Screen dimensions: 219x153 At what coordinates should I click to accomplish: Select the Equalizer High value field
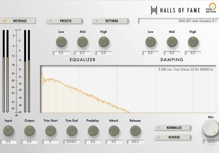click(x=103, y=53)
